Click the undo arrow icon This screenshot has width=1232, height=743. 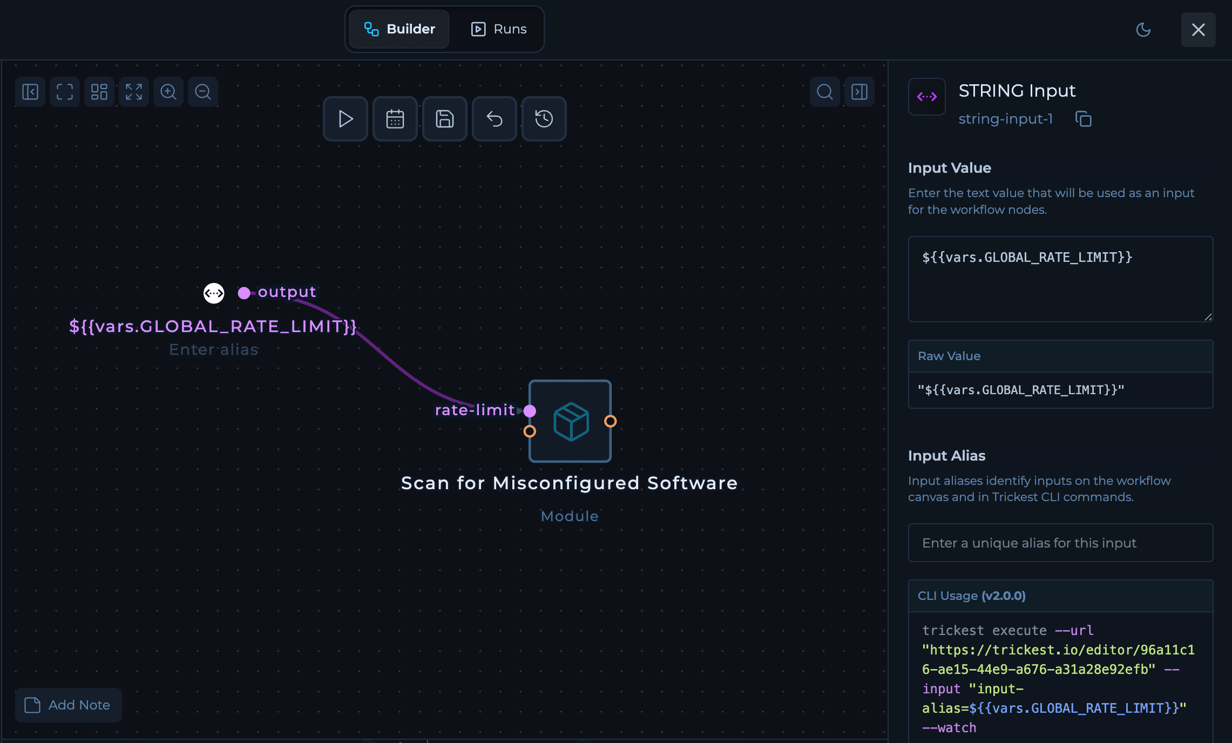coord(495,119)
